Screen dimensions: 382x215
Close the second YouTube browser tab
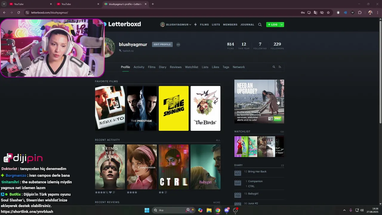click(98, 4)
